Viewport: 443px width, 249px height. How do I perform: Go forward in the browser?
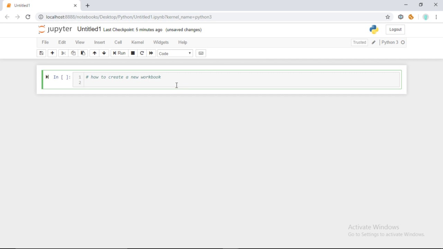[x=17, y=17]
